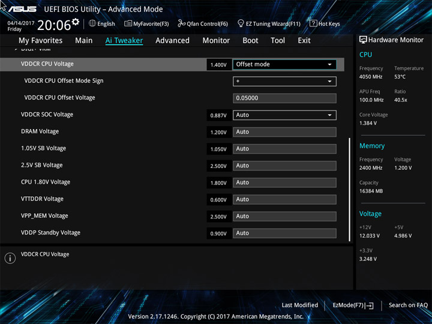This screenshot has height=324, width=432.
Task: Click the globe language icon
Action: [92, 23]
